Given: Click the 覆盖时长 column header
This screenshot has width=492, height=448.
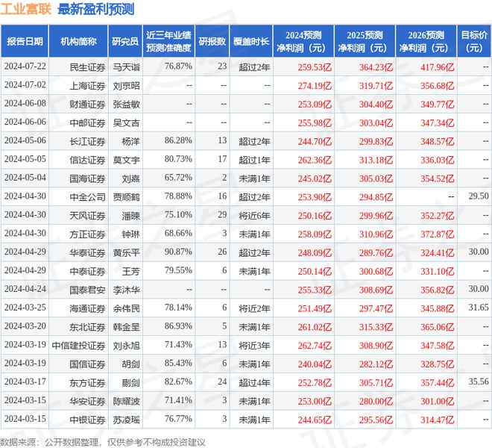Looking at the screenshot, I should coord(251,42).
